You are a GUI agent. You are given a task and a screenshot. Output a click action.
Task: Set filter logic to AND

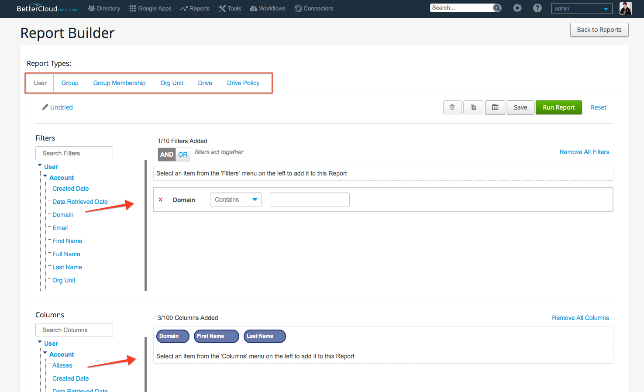click(x=167, y=155)
